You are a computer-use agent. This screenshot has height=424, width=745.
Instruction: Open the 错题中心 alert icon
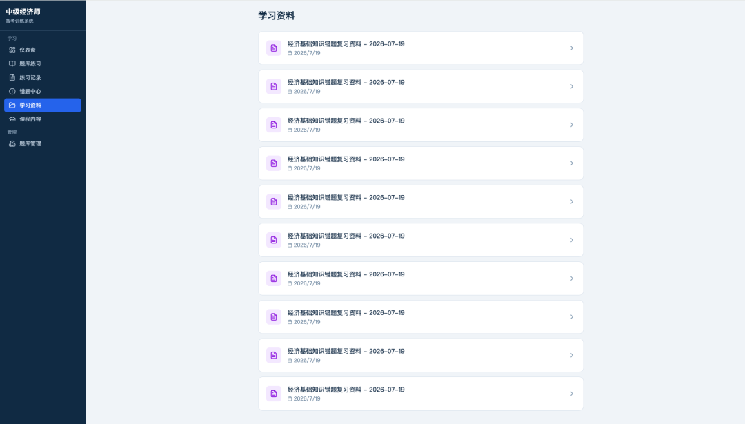click(12, 91)
